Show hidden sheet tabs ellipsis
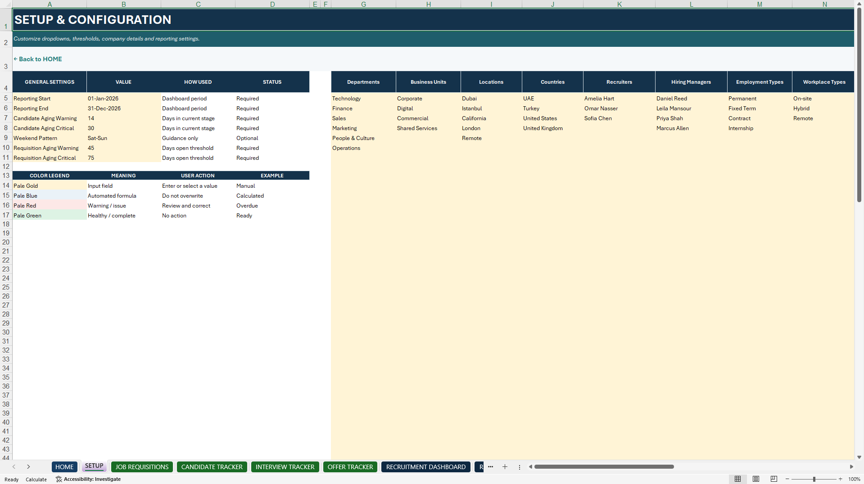This screenshot has height=484, width=864. click(490, 467)
